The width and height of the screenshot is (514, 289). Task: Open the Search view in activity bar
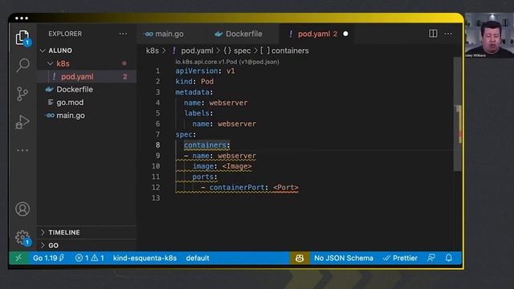coord(22,65)
